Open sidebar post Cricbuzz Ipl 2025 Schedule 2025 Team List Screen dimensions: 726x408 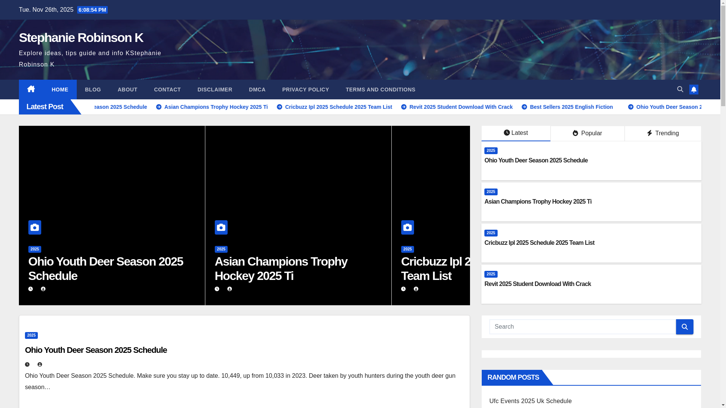[539, 243]
